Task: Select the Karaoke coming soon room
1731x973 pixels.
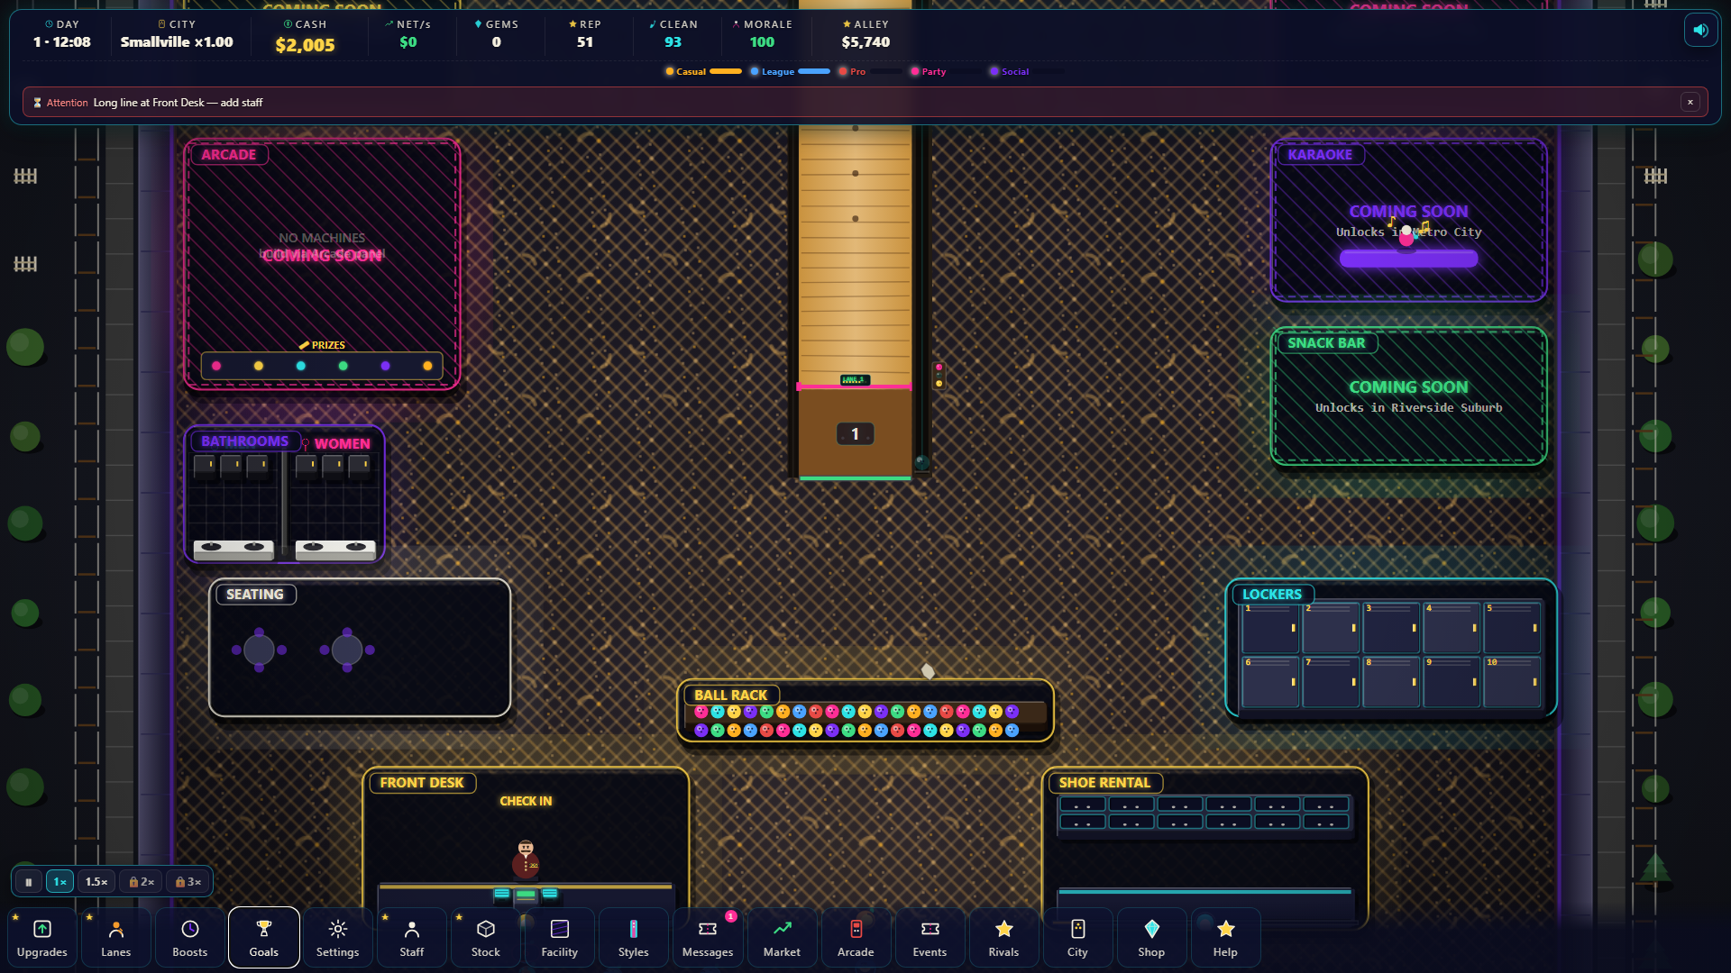Action: 1408,221
